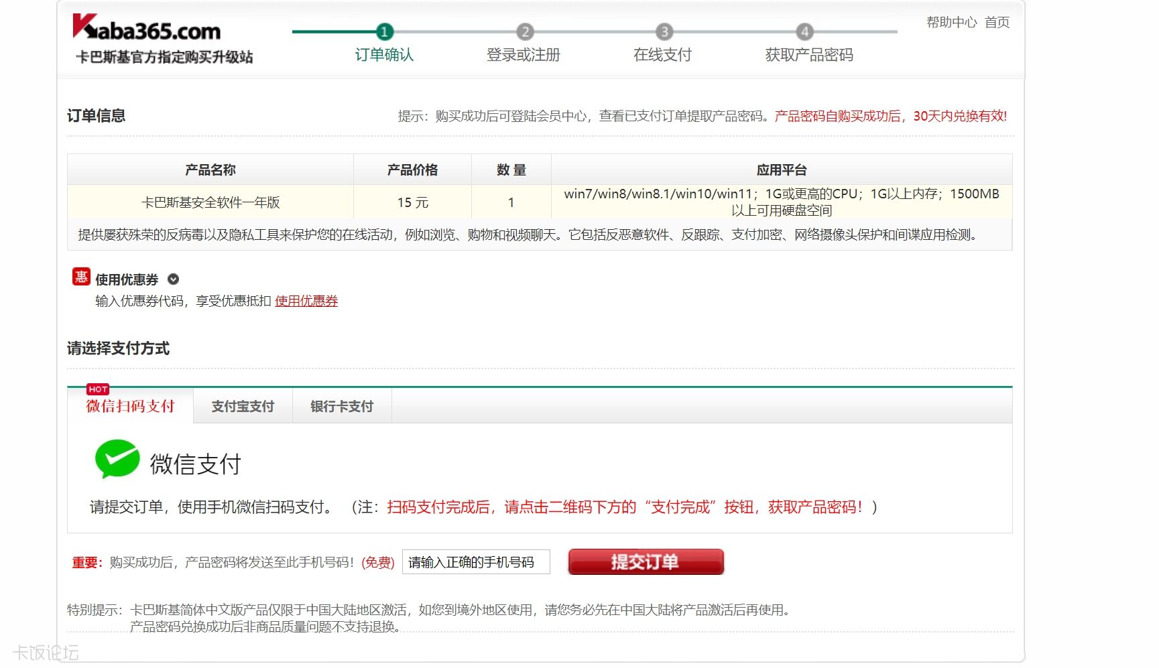Open the 使用优惠券 red link
The width and height of the screenshot is (1159, 668).
click(306, 301)
